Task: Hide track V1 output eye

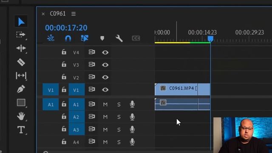Action: pyautogui.click(x=105, y=90)
